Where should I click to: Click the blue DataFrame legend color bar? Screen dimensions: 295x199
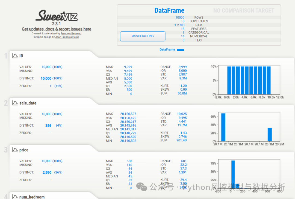(181, 50)
